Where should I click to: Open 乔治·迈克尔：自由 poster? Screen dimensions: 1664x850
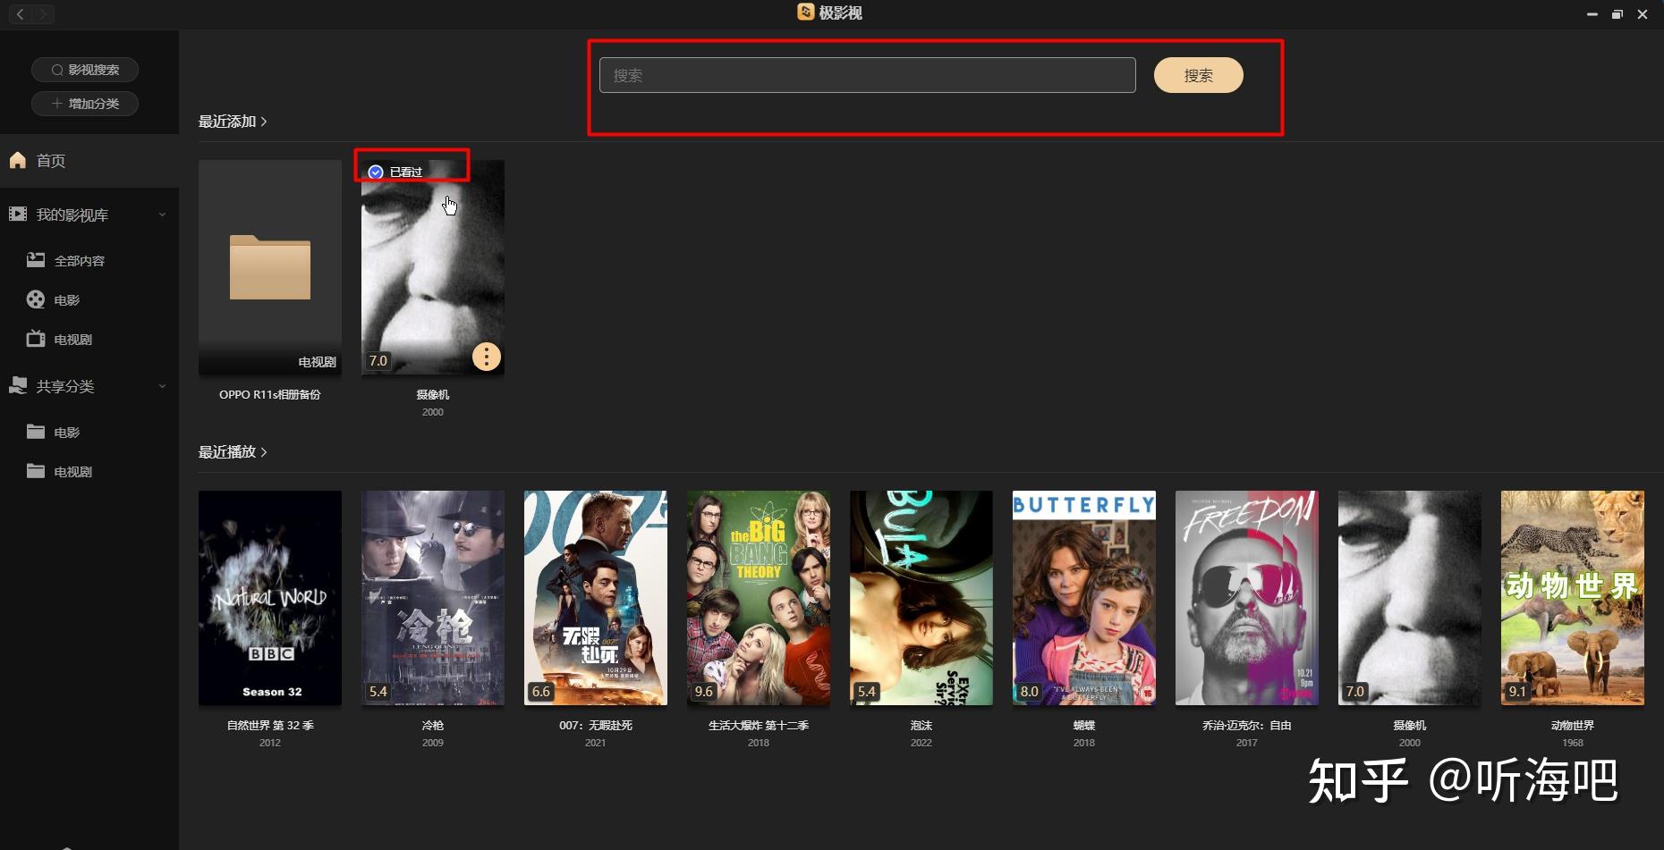point(1247,598)
